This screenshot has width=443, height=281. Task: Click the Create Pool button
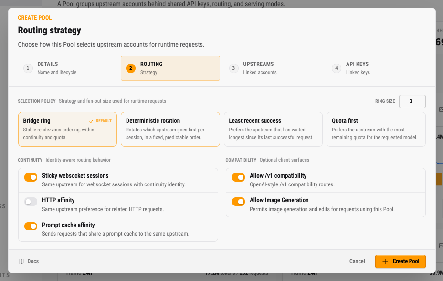pyautogui.click(x=401, y=261)
